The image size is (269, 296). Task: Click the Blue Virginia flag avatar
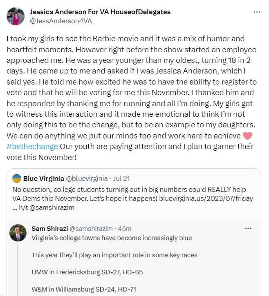[17, 178]
